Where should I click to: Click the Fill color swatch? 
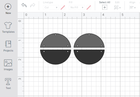(x=89, y=8)
